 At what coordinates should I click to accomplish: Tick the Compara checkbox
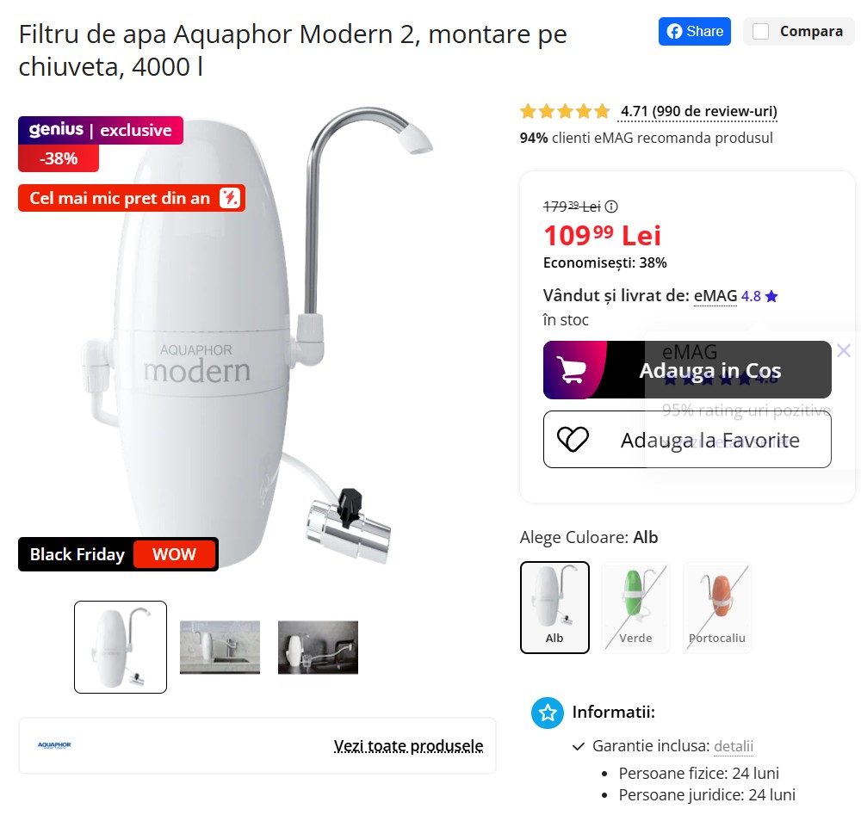click(760, 31)
